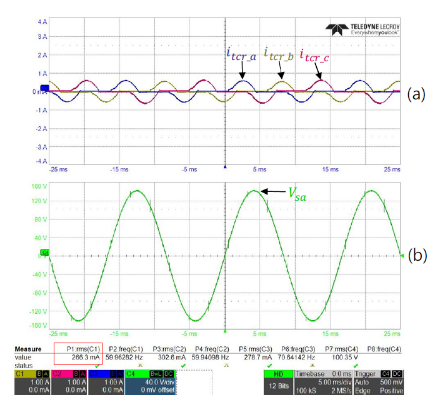Open the Timebase descriptor box
Screen dimensions: 435x407
click(x=316, y=381)
